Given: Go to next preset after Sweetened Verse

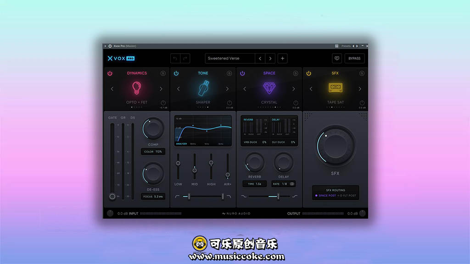Looking at the screenshot, I should click(x=270, y=58).
